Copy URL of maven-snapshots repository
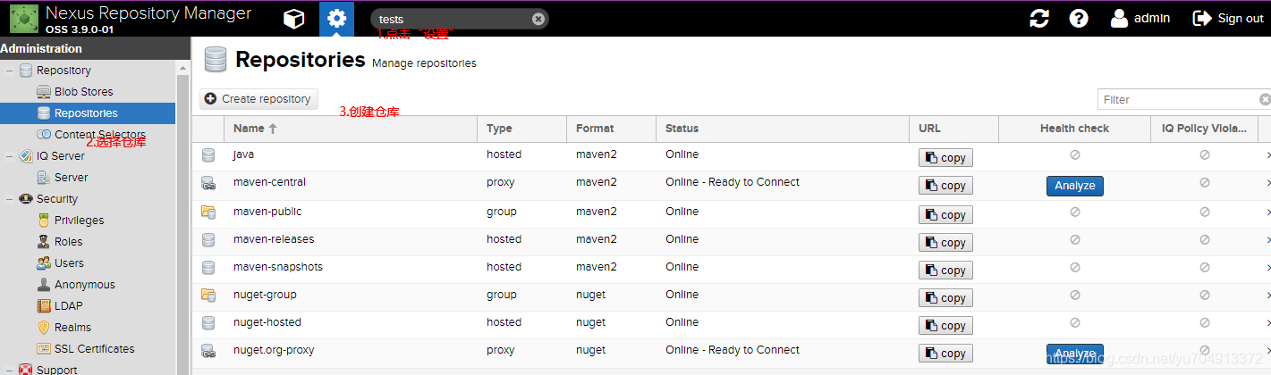The width and height of the screenshot is (1271, 375). (x=945, y=270)
